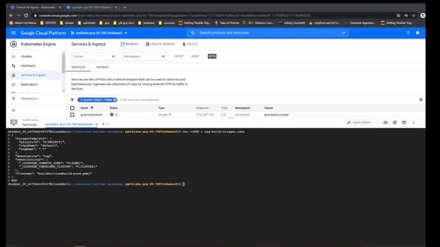
Task: Collapse the sidebar with bottom arrow icon
Action: pos(13,110)
